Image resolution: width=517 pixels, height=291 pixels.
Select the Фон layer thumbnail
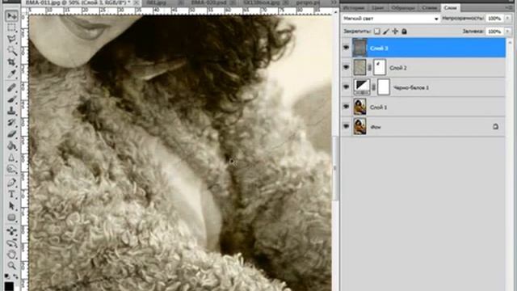(359, 126)
